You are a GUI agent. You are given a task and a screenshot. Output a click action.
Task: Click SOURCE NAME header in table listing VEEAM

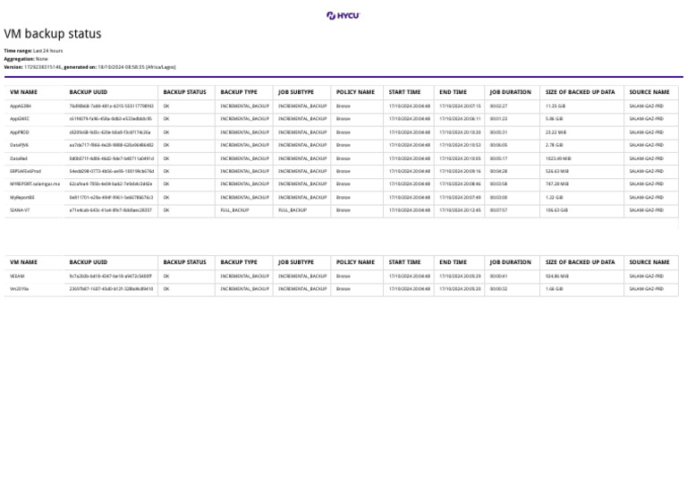point(649,262)
